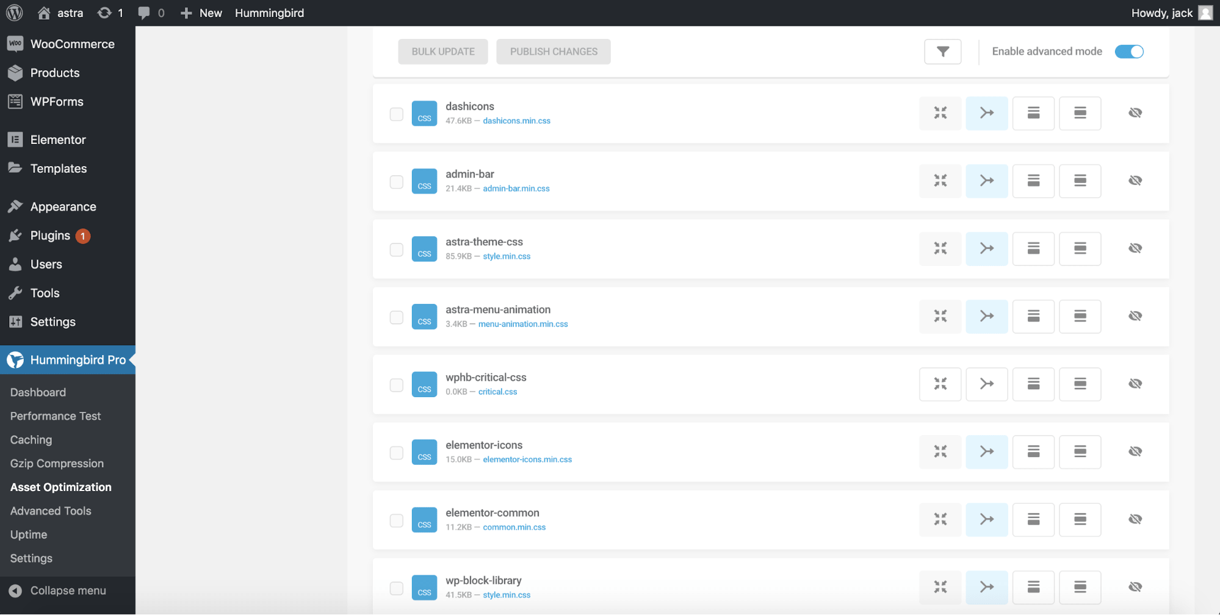1220x615 pixels.
Task: Check the checkbox for astra-menu-animation
Action: 396,317
